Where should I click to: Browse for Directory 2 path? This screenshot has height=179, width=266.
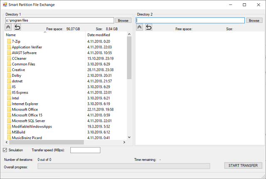254,20
